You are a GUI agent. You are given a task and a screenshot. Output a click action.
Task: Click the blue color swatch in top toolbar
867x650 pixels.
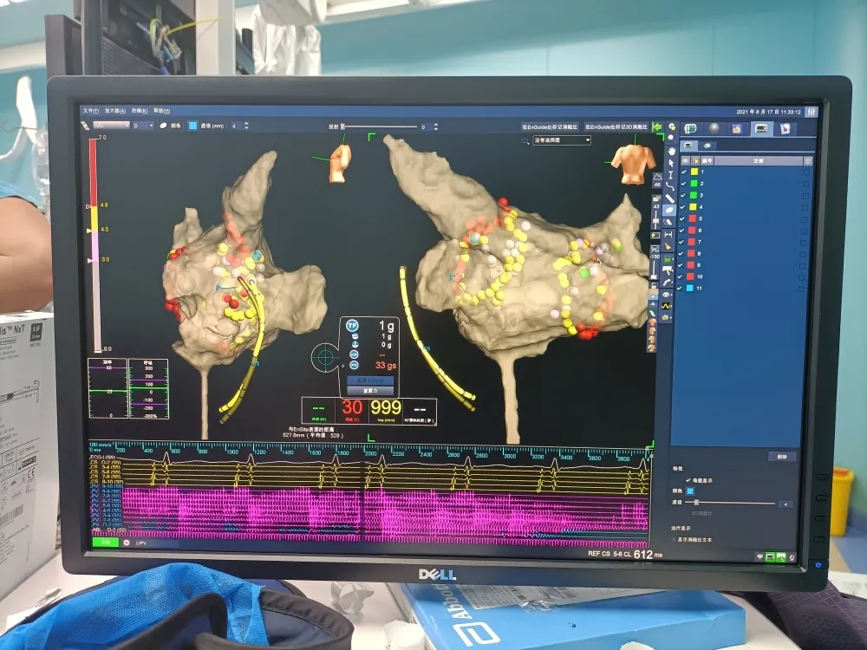pos(192,127)
